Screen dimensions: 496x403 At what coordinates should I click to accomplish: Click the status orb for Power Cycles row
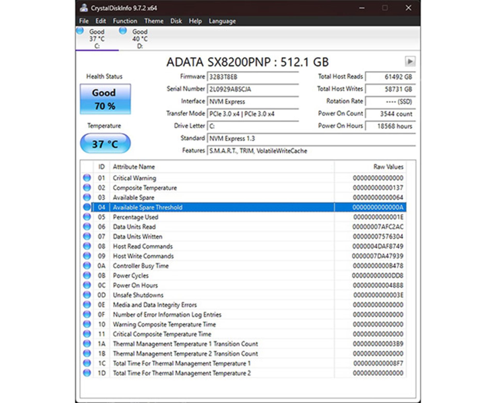coord(87,275)
